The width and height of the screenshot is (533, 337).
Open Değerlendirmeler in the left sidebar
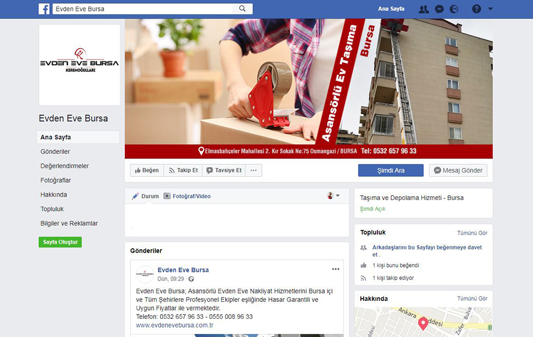point(65,166)
